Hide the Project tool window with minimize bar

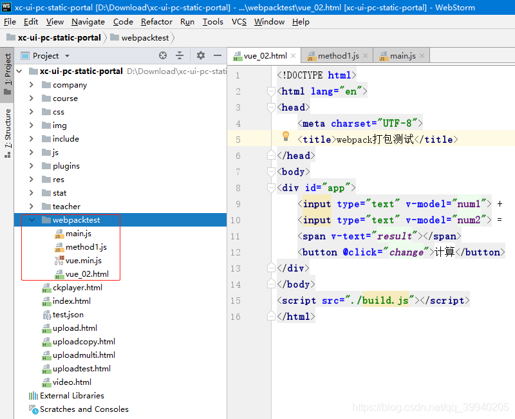[x=218, y=55]
